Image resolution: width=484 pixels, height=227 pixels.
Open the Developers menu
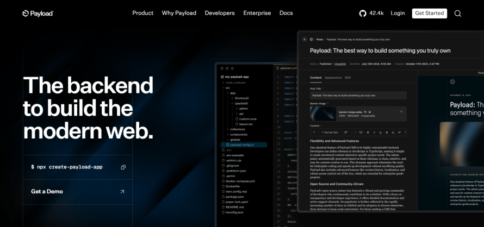coord(220,13)
